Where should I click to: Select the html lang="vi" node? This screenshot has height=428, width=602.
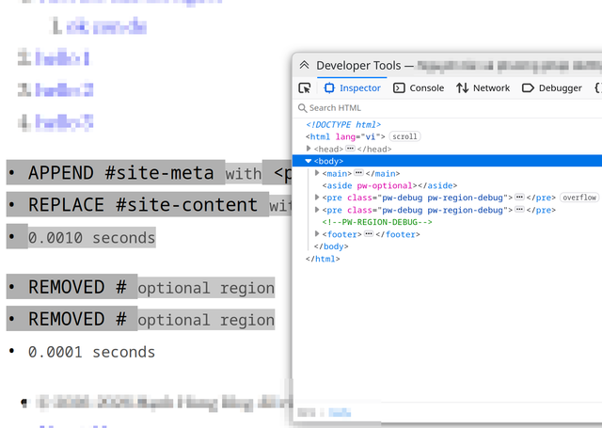click(x=345, y=136)
